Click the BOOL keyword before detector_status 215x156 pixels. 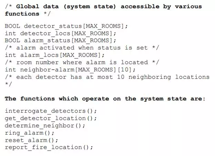pyautogui.click(x=12, y=26)
